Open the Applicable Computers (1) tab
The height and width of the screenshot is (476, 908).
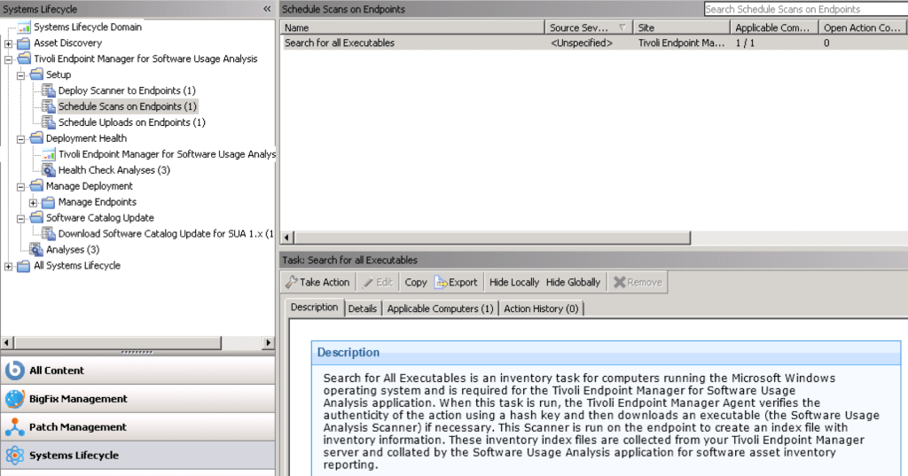(x=440, y=308)
